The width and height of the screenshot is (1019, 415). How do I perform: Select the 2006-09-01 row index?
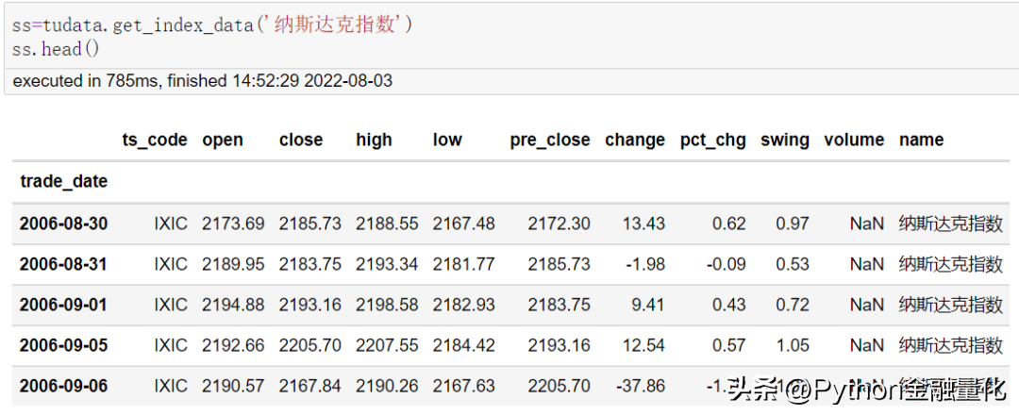(64, 305)
